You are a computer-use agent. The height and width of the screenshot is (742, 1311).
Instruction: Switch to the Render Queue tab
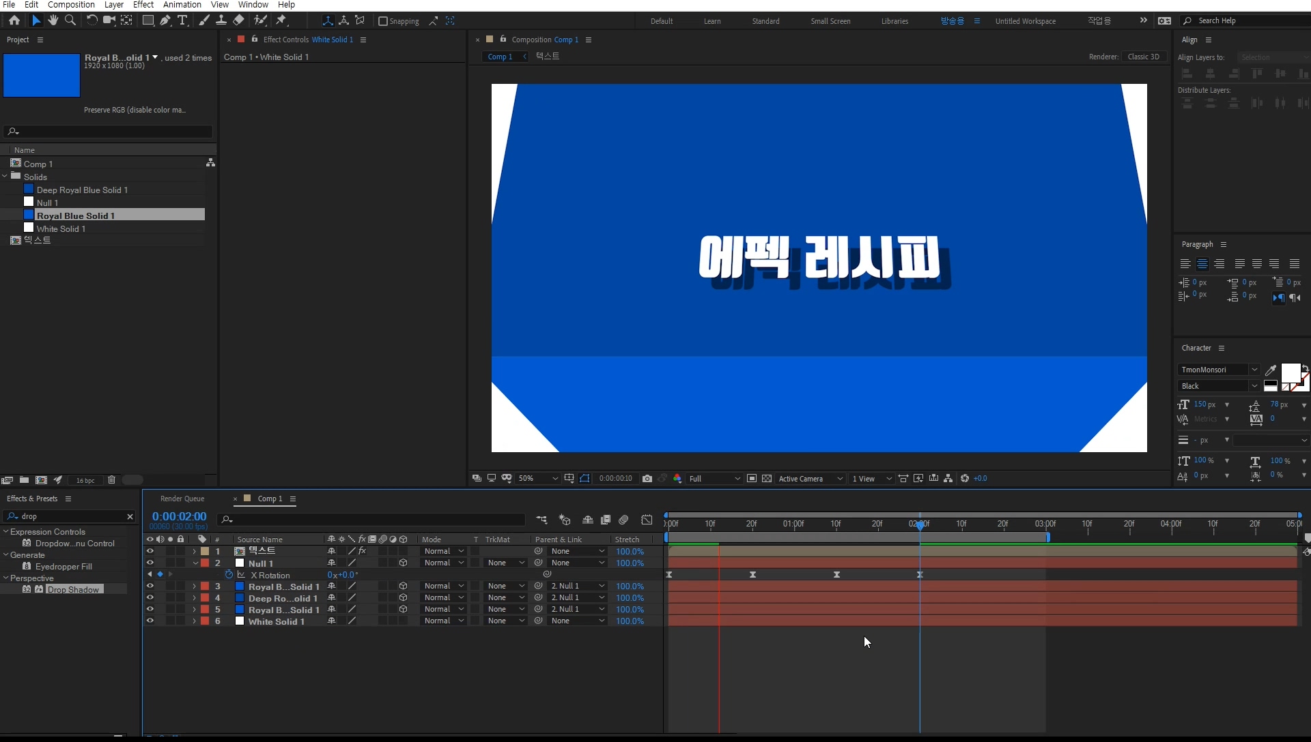(182, 499)
